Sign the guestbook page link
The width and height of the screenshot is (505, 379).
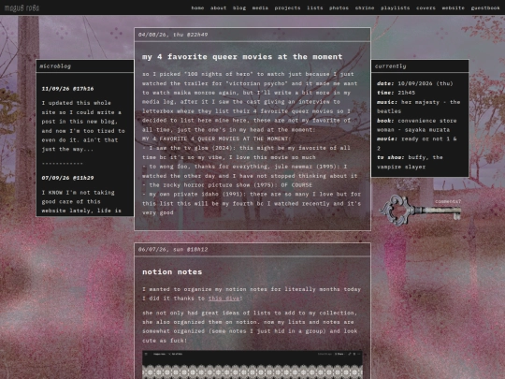[485, 7]
